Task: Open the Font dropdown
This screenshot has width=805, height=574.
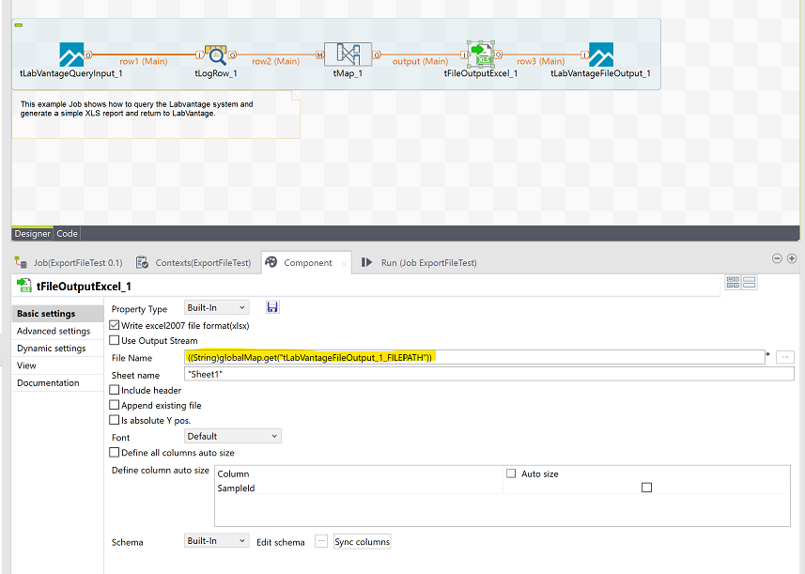Action: coord(233,436)
